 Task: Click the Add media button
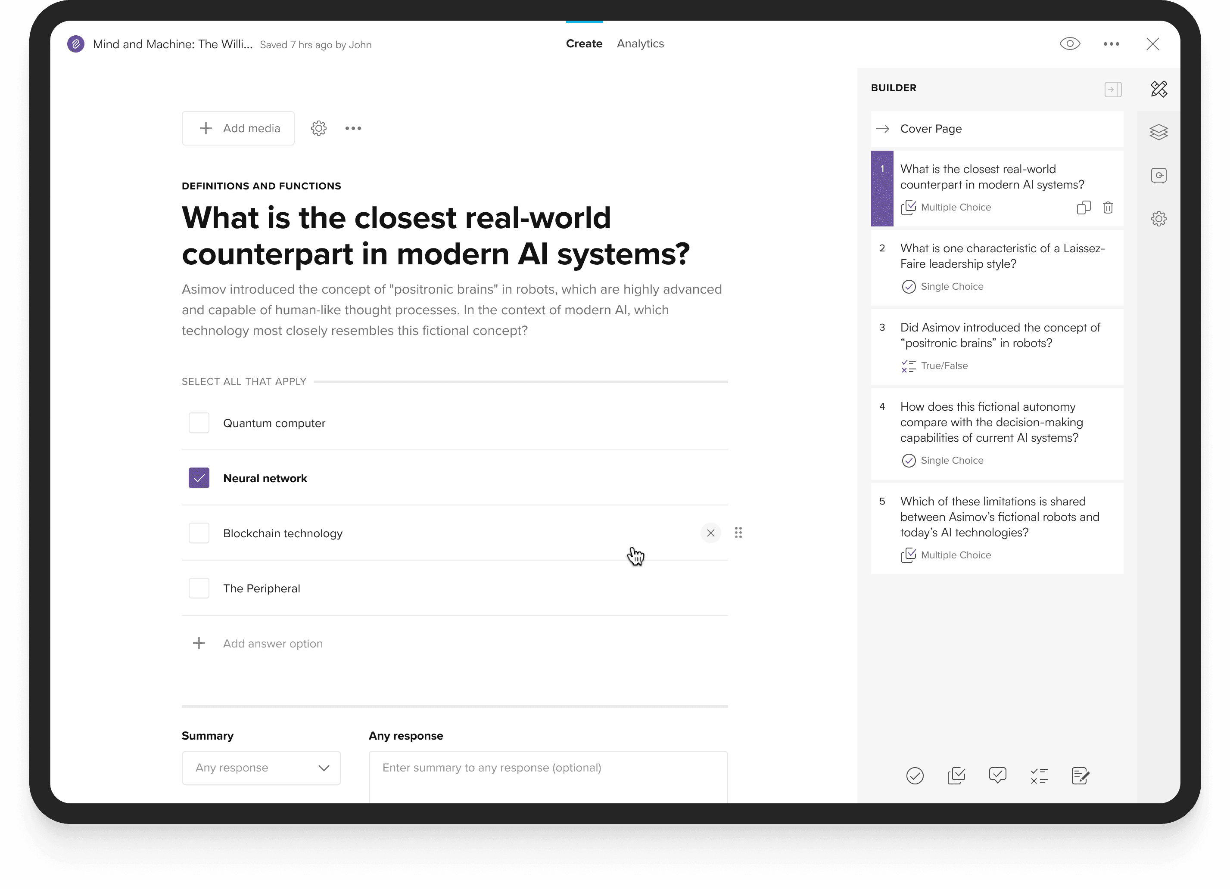[238, 128]
